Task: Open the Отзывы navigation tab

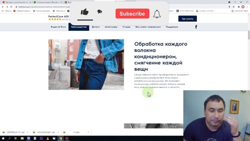Action: (x=127, y=27)
